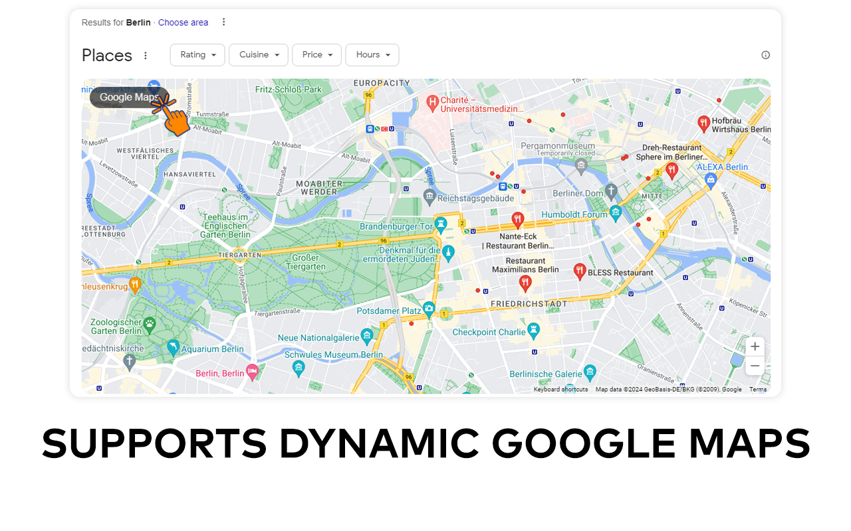
Task: Open the Hours filter dropdown
Action: coord(372,55)
